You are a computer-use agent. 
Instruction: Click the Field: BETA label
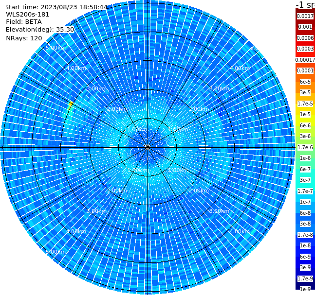pos(24,22)
